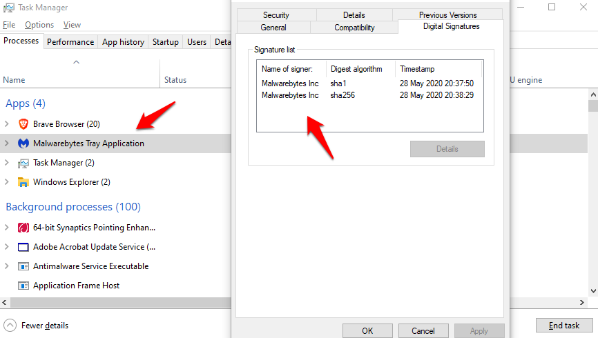Open the General tab in properties dialog
The height and width of the screenshot is (338, 598).
pos(273,28)
